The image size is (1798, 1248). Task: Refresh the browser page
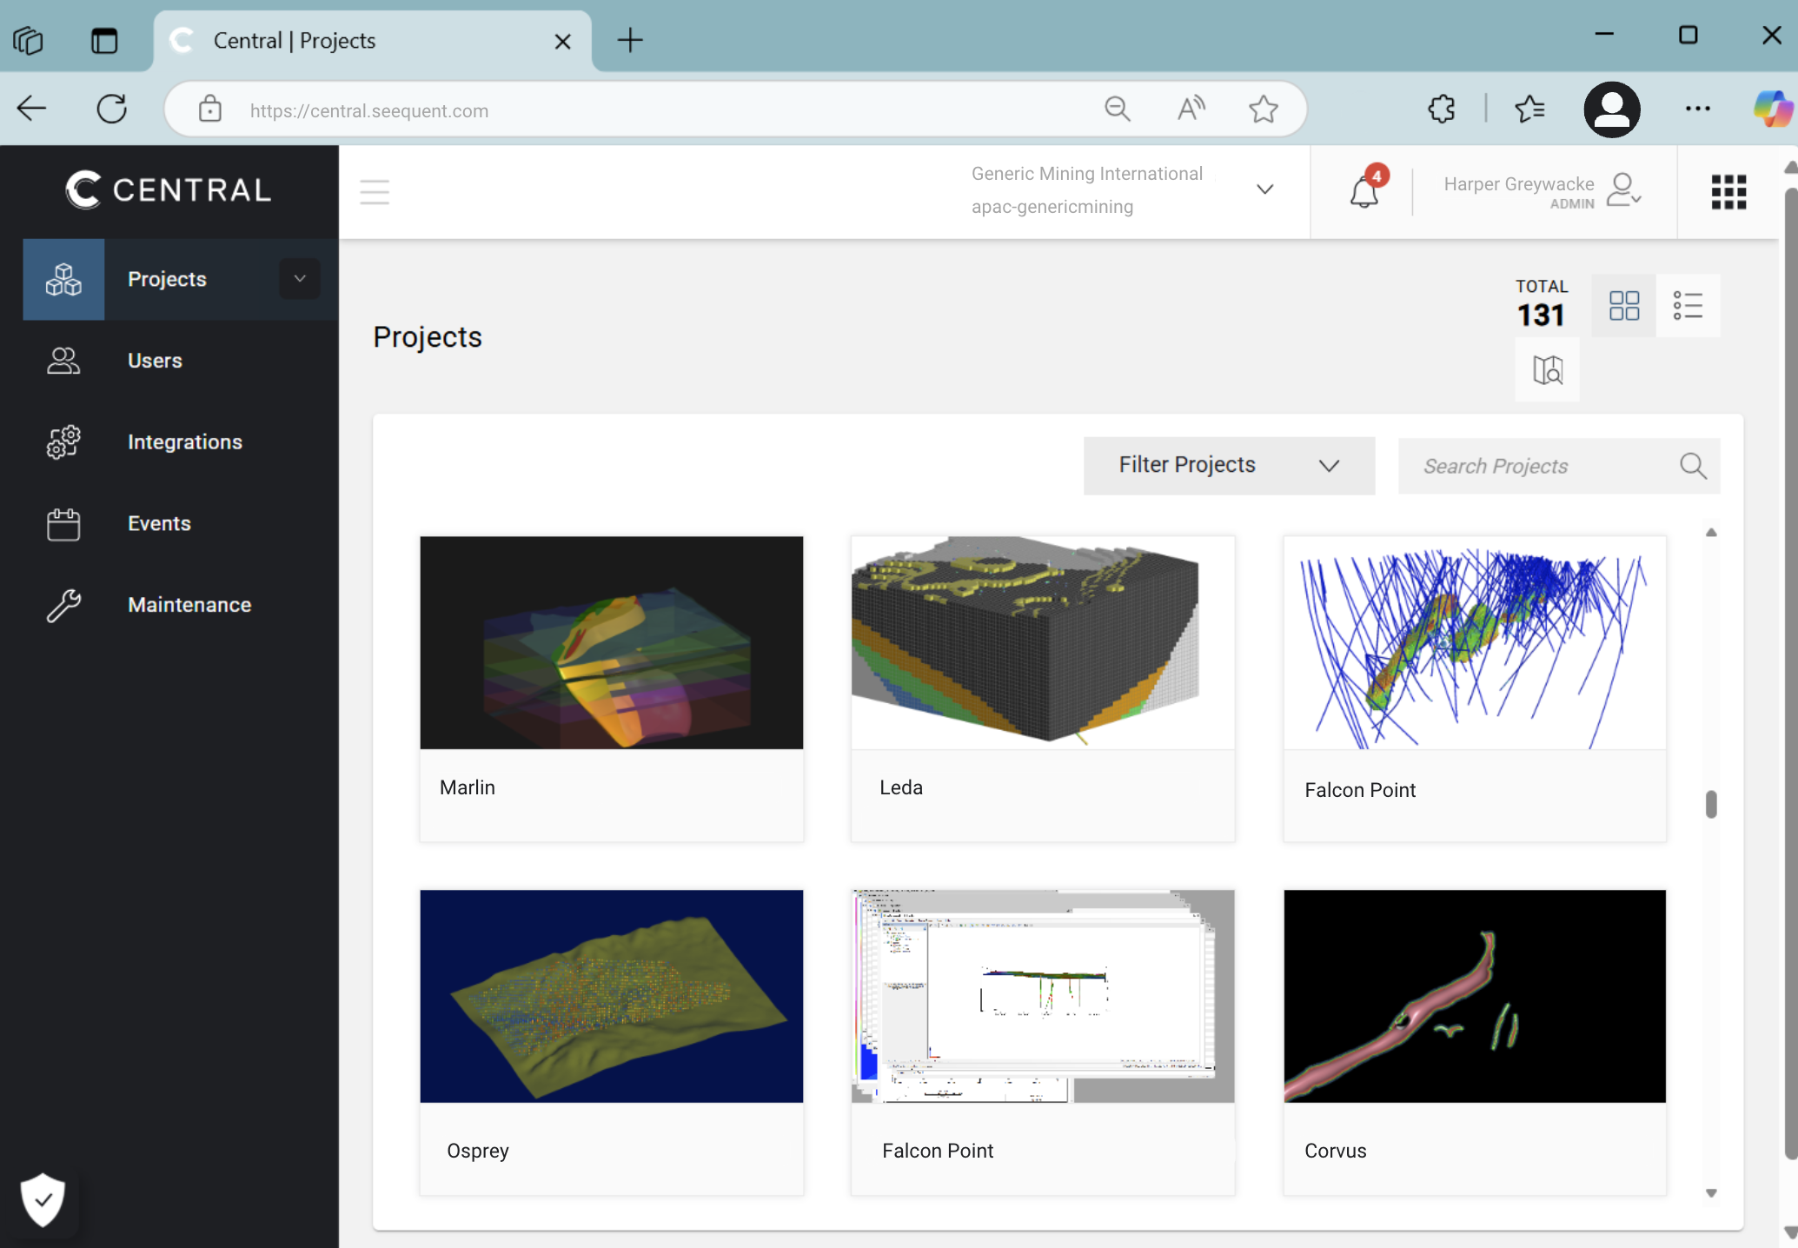(x=112, y=109)
